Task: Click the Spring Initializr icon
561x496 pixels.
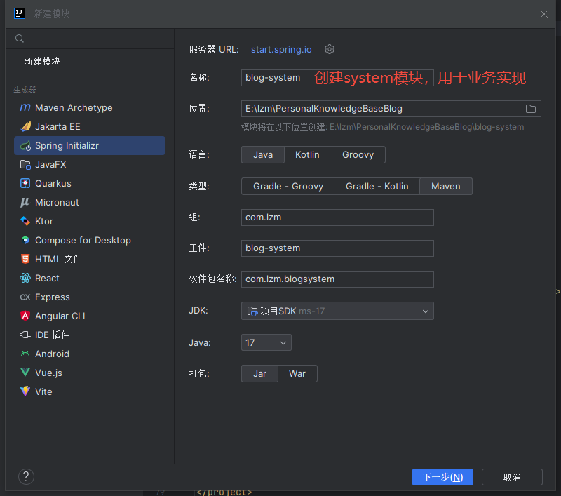Action: pos(25,145)
